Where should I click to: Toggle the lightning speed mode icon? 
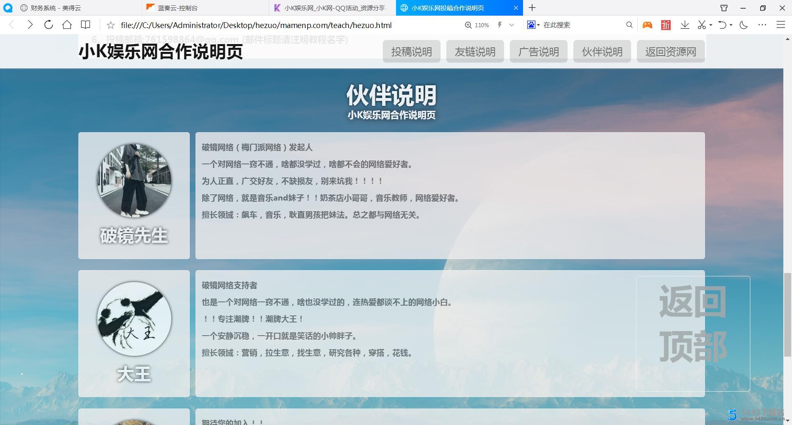point(500,25)
